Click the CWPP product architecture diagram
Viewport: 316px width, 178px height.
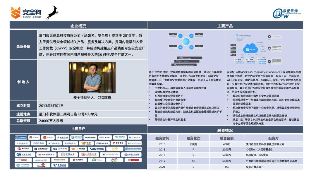click(186, 49)
